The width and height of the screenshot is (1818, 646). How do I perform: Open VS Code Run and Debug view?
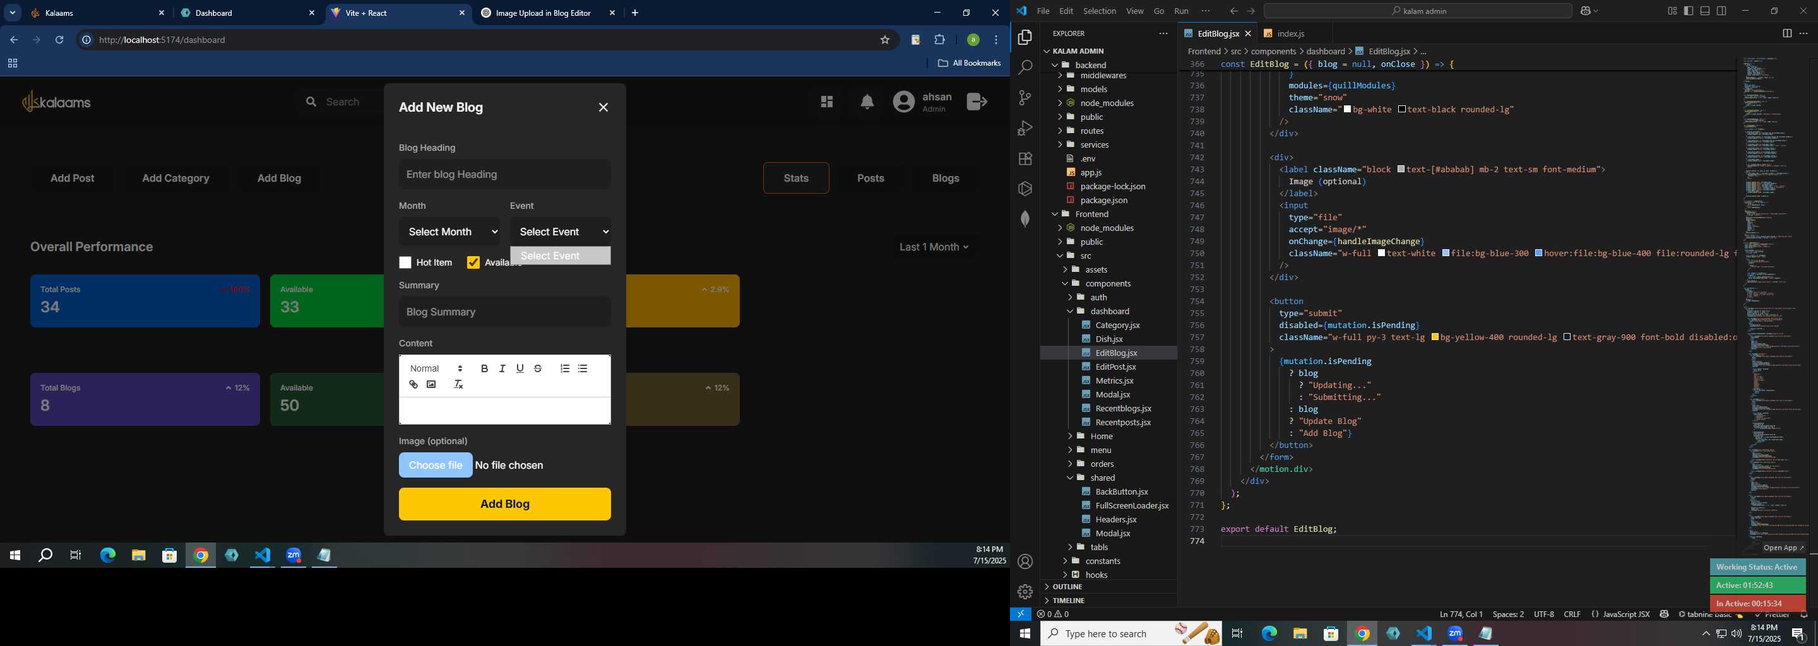pyautogui.click(x=1025, y=128)
